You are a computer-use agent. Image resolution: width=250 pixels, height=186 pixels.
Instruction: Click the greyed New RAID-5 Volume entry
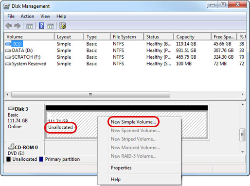tap(134, 156)
